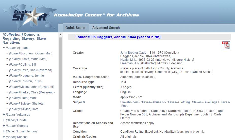
Task: Click the place of slavery Centerville text
Action: click(x=166, y=72)
